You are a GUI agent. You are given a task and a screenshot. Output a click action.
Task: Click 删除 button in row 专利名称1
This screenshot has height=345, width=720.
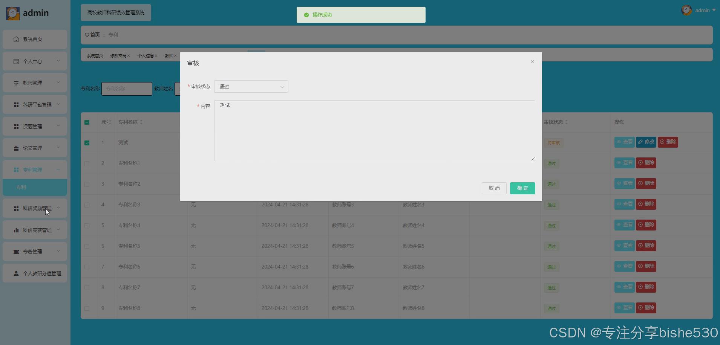646,163
